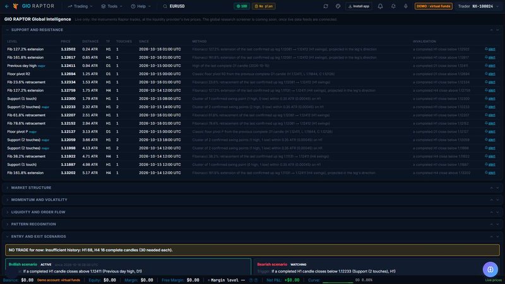Click the bell icon on Previous day high row
This screenshot has width=505, height=284.
pos(486,66)
